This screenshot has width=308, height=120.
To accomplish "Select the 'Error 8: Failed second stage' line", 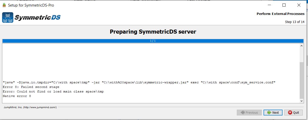I will click(31, 87).
